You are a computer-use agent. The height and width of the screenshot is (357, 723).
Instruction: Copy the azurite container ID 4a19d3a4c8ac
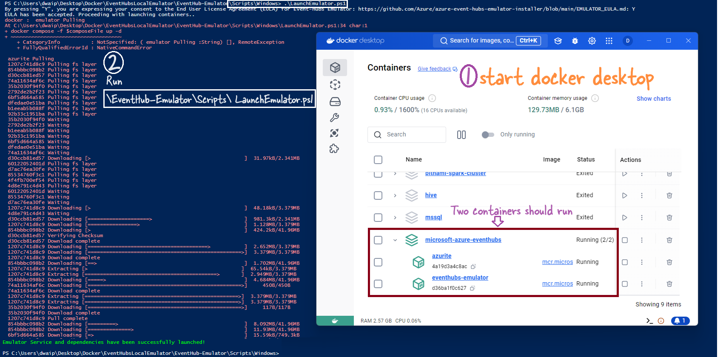pos(473,266)
